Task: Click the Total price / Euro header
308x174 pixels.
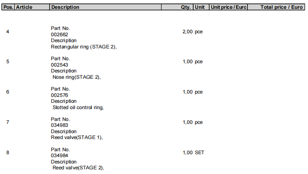Action: click(x=281, y=7)
